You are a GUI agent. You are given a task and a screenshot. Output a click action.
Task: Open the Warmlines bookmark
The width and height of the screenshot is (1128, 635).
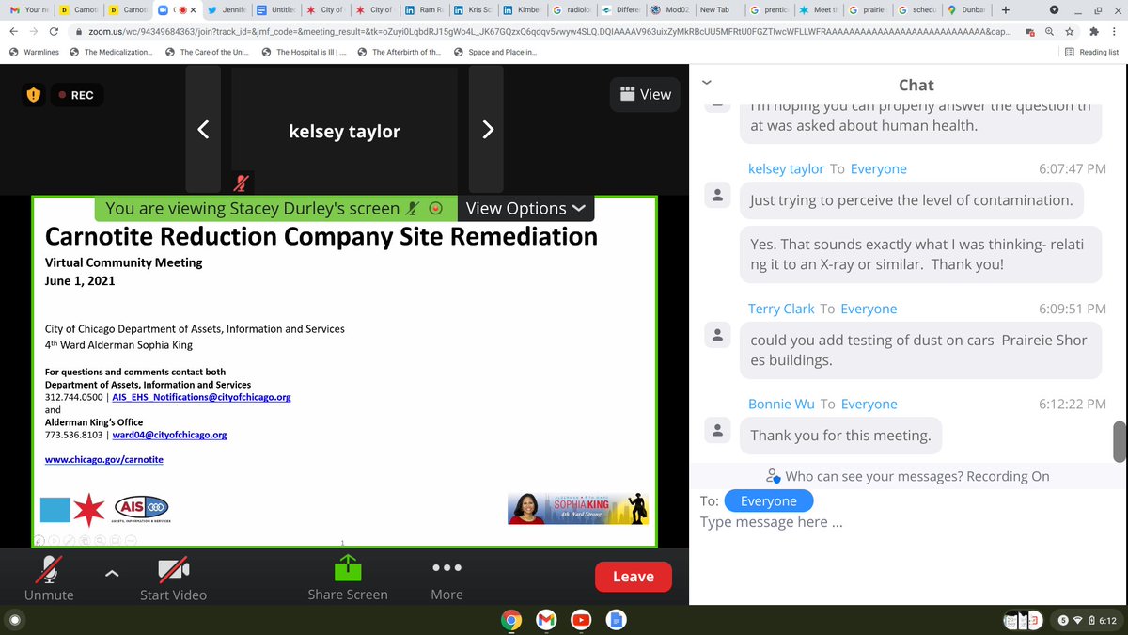[x=36, y=52]
